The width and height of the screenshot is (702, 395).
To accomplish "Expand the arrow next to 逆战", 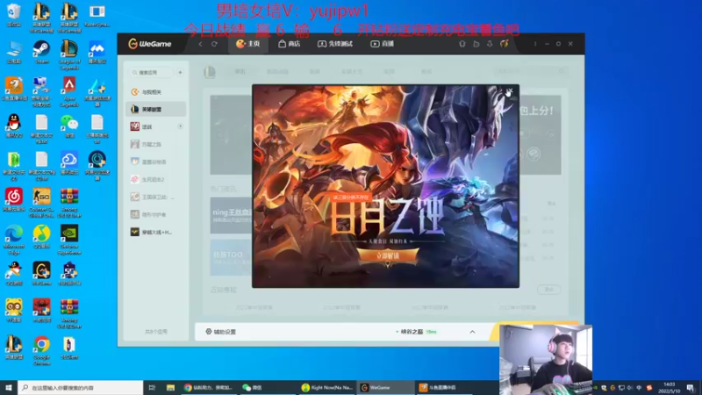I will point(180,126).
